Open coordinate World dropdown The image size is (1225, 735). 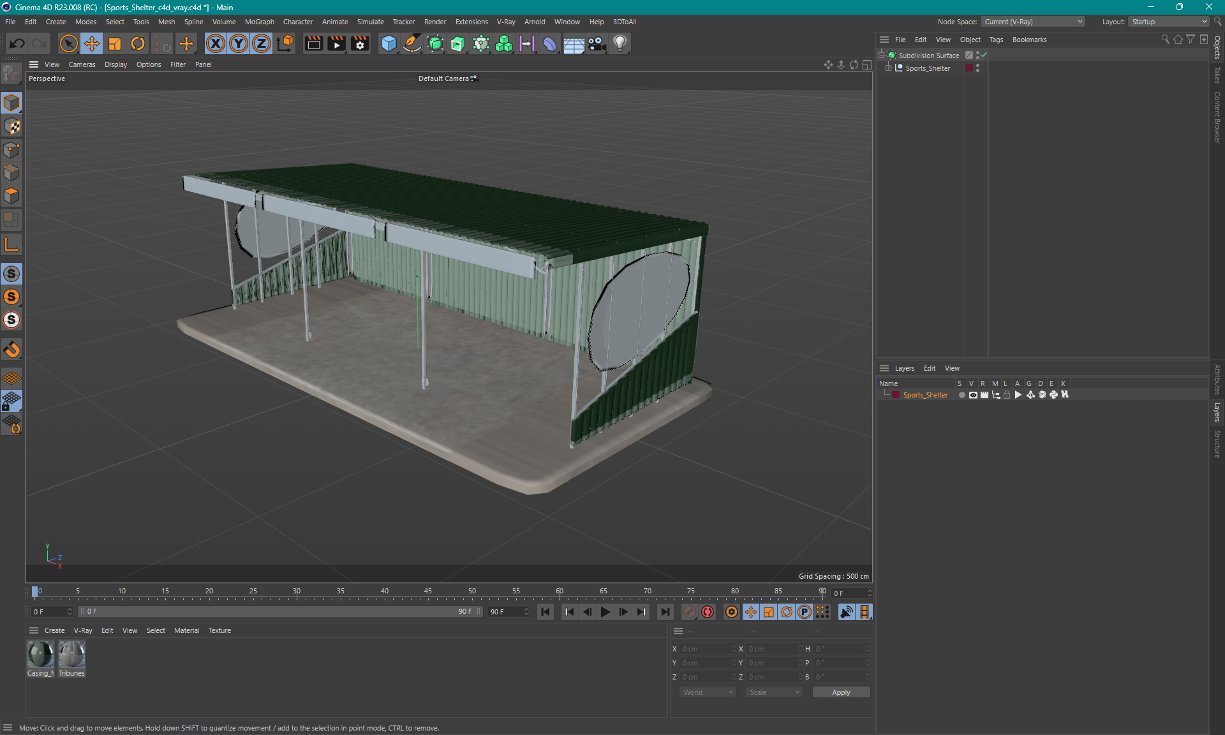(x=708, y=692)
